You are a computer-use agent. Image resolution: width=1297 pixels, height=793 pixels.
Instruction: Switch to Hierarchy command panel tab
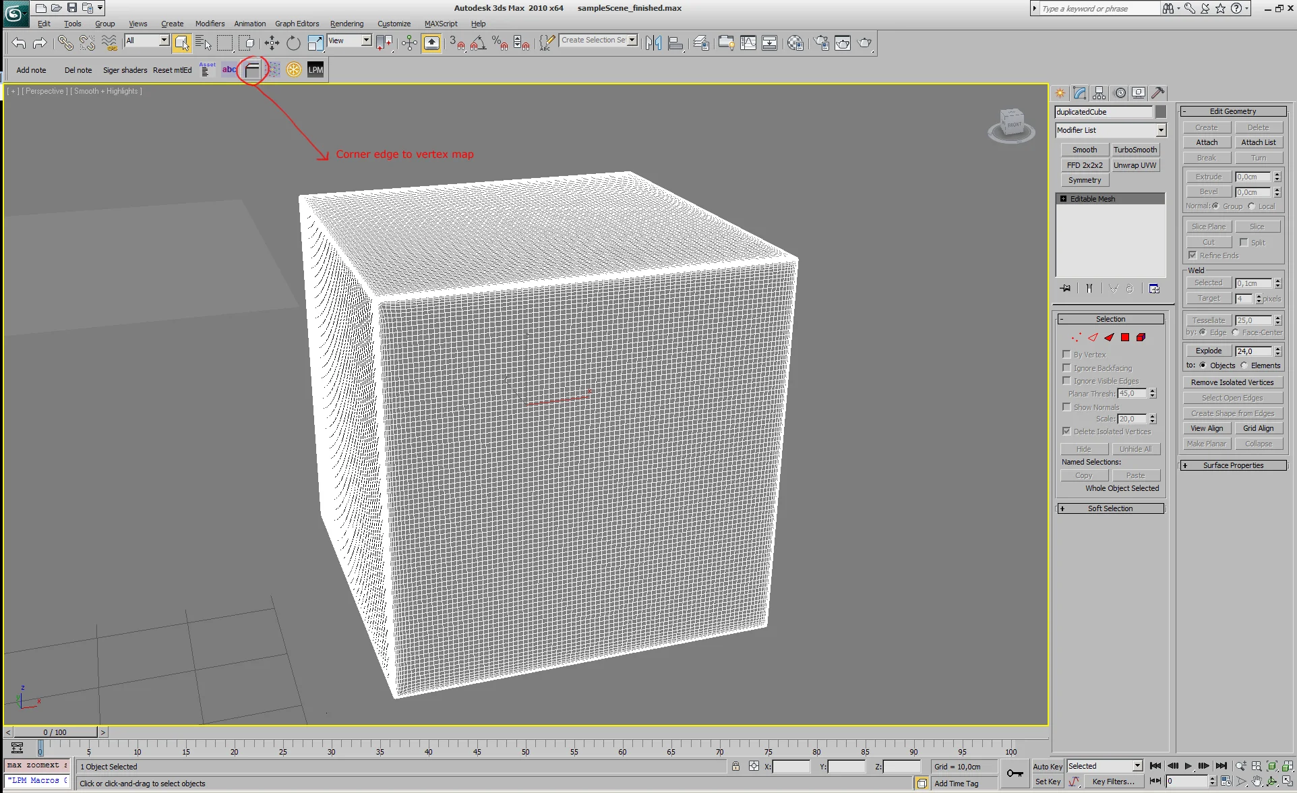pyautogui.click(x=1099, y=93)
